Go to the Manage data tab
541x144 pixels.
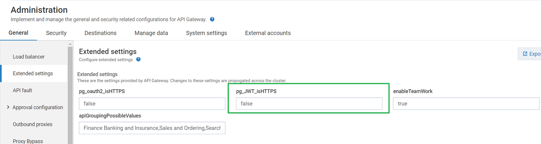[151, 33]
